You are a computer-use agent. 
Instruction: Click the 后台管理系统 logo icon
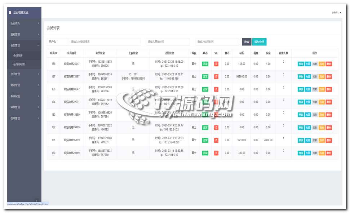[10, 13]
